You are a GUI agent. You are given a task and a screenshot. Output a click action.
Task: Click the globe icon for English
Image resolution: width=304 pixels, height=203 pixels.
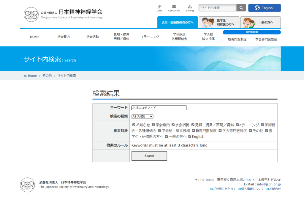pyautogui.click(x=257, y=8)
